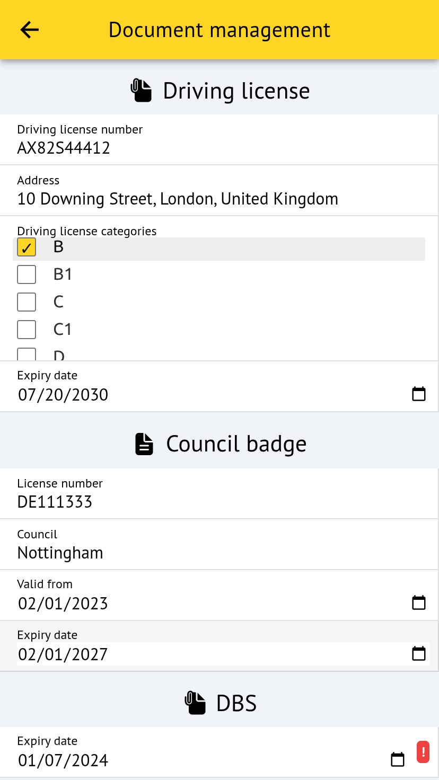Edit the Council badge License number field
The height and width of the screenshot is (780, 439).
click(x=159, y=502)
